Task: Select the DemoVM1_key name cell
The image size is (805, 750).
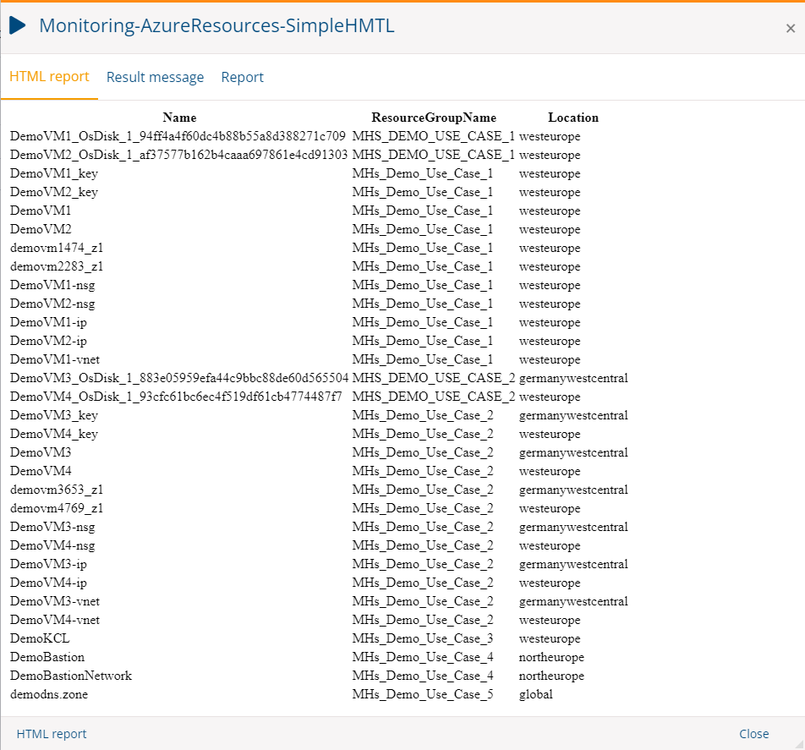Action: [x=54, y=173]
